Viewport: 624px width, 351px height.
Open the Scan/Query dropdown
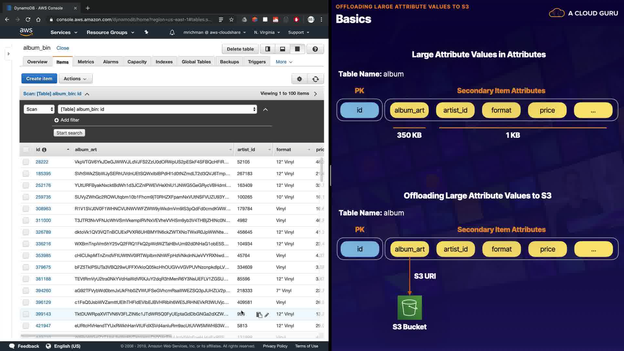click(x=39, y=109)
